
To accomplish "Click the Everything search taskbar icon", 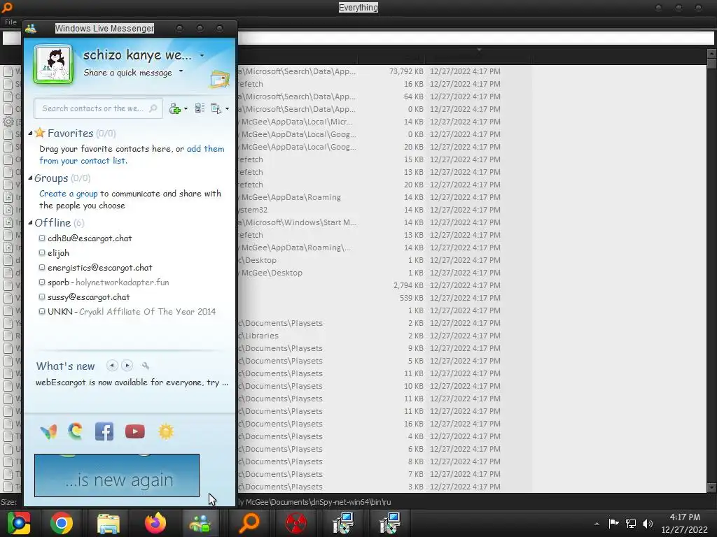I will click(249, 523).
